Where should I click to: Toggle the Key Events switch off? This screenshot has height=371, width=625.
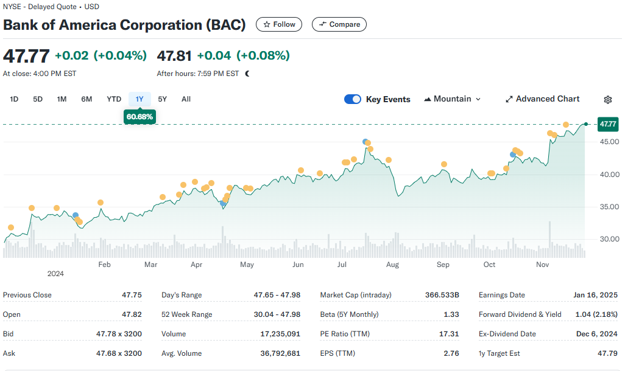pos(352,99)
